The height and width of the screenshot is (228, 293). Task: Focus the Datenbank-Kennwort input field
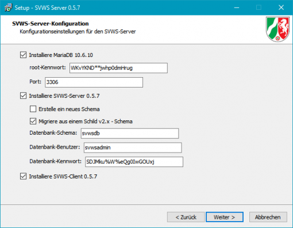point(134,162)
